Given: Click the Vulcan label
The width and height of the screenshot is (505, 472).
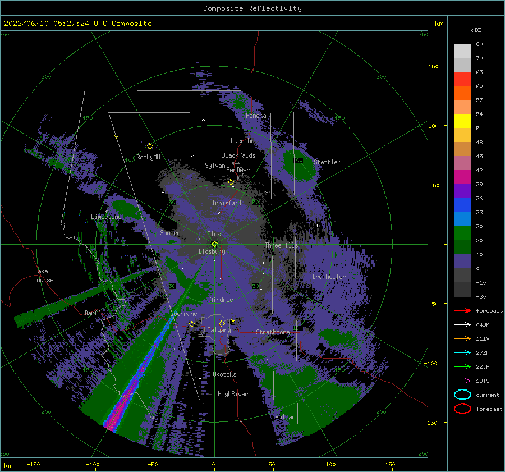Looking at the screenshot, I should coord(285,417).
